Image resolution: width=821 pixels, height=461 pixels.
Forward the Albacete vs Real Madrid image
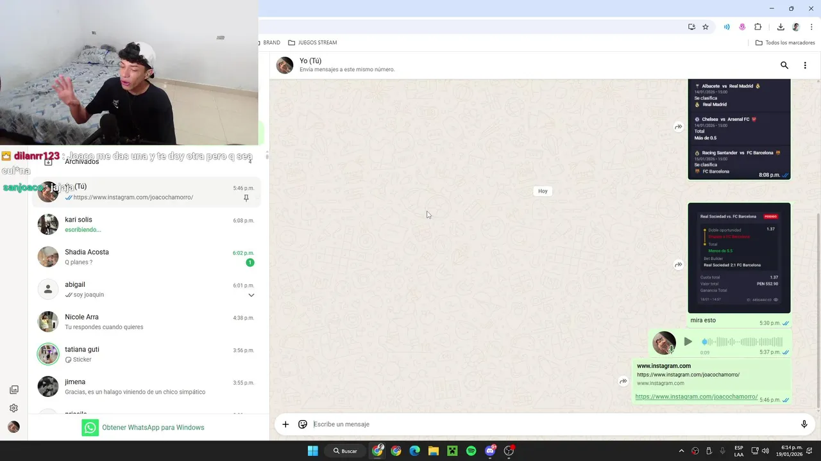679,127
